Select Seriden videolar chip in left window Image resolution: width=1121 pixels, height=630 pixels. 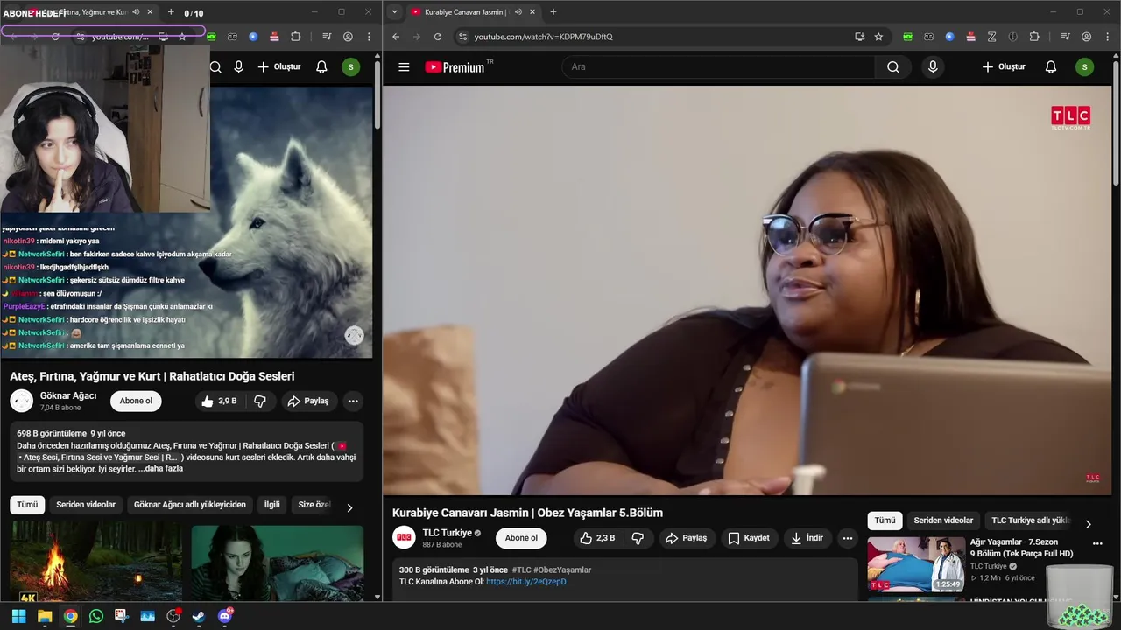[x=86, y=505]
